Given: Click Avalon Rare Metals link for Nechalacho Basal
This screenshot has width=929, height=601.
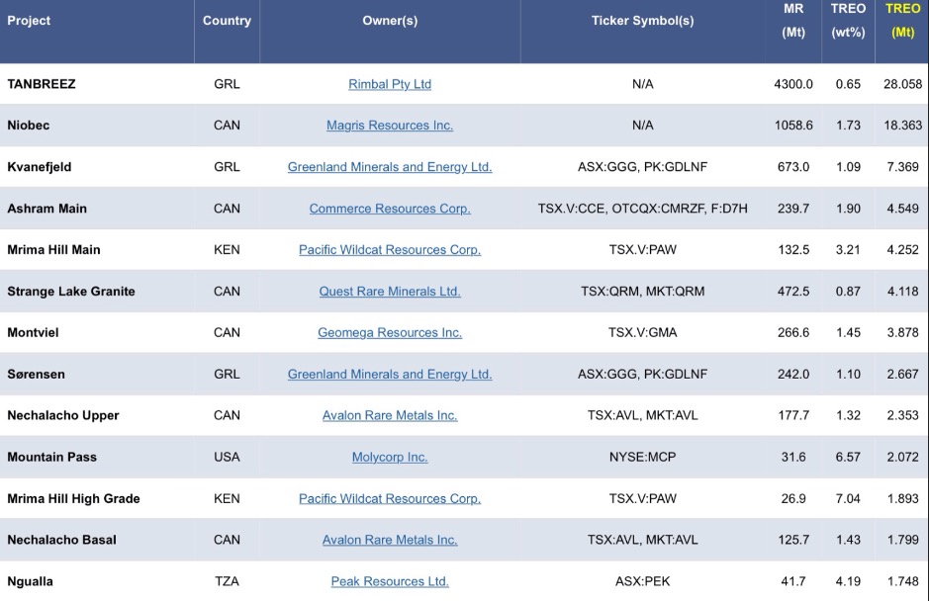Looking at the screenshot, I should tap(390, 541).
